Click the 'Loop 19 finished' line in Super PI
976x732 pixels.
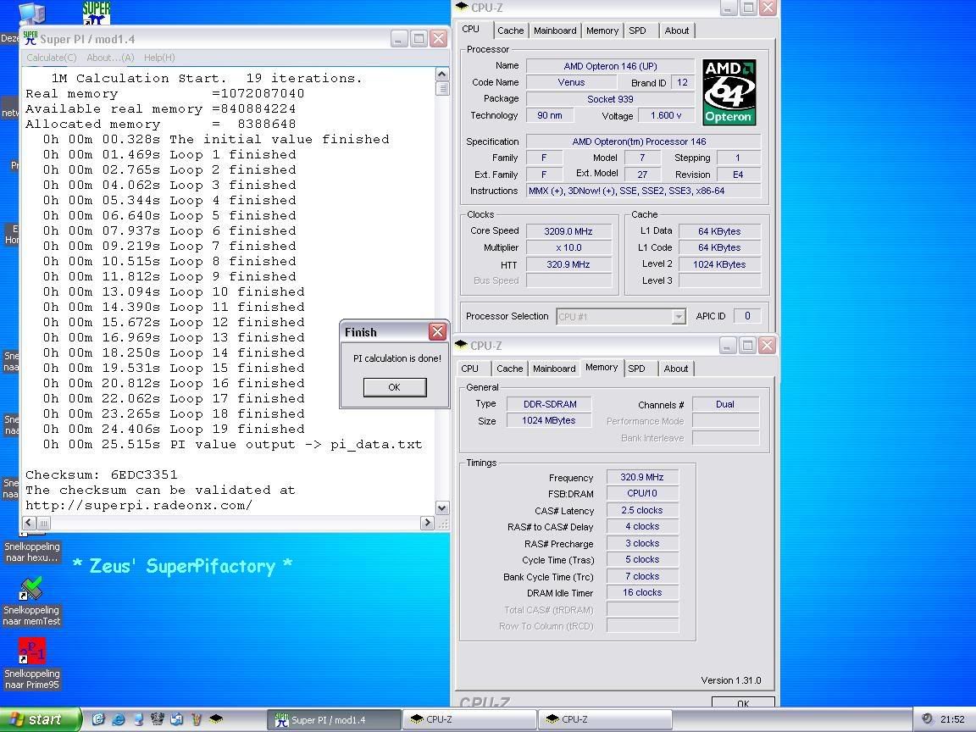click(x=174, y=430)
